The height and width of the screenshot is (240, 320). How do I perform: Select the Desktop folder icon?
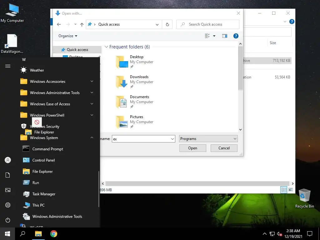click(x=122, y=62)
